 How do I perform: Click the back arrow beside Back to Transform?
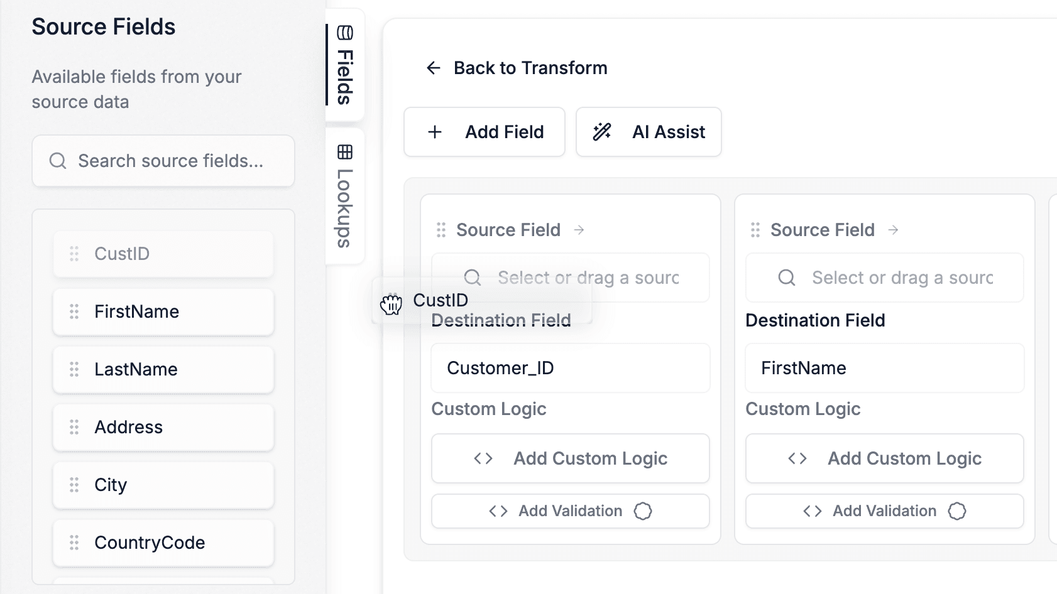pyautogui.click(x=433, y=68)
